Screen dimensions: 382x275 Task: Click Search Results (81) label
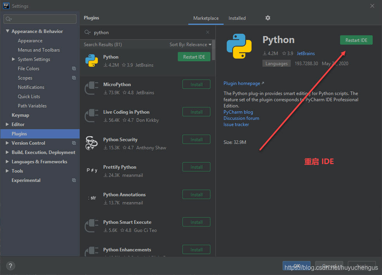click(103, 45)
